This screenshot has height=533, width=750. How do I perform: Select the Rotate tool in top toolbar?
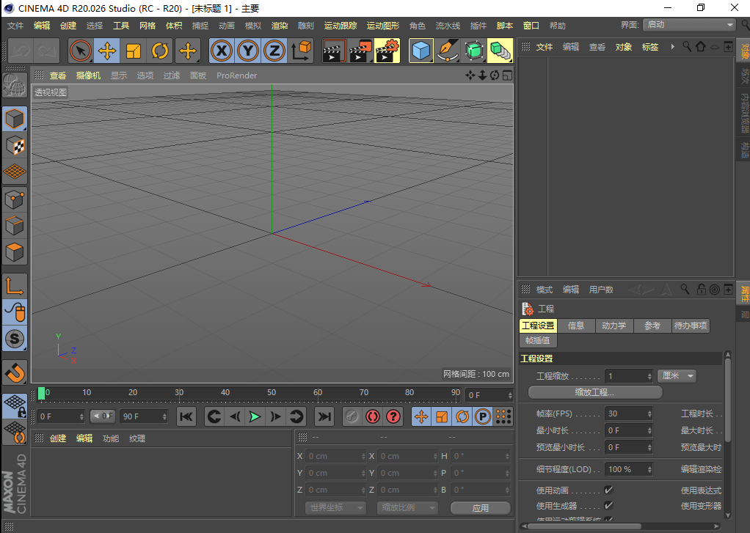[x=160, y=51]
